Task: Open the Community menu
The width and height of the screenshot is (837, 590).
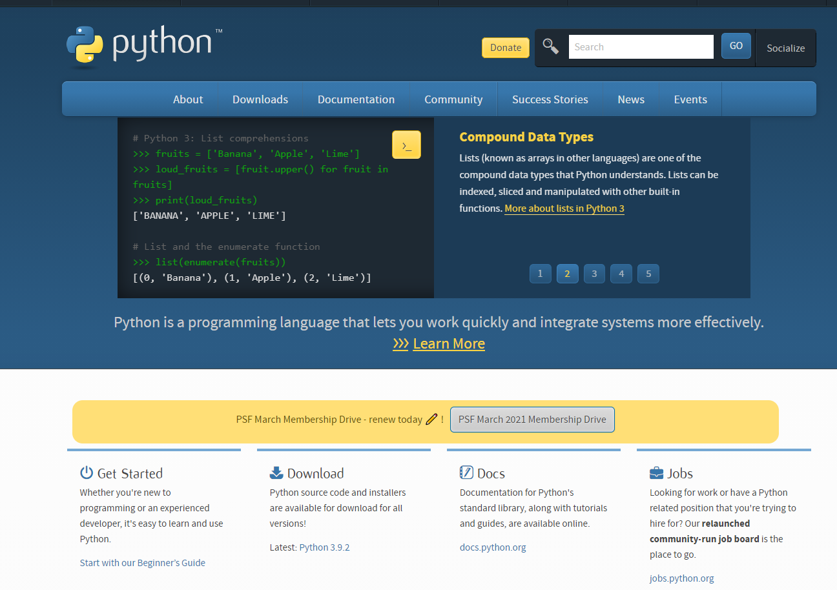Action: [453, 99]
